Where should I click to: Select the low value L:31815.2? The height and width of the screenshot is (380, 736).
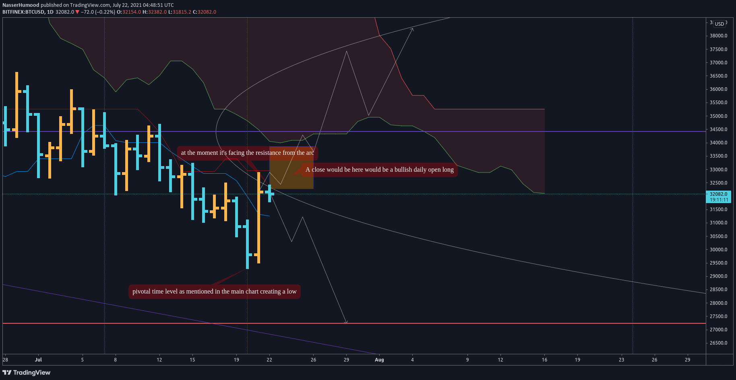click(180, 12)
